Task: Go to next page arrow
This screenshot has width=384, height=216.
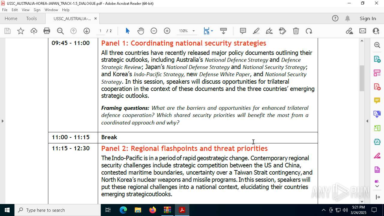Action: tap(87, 31)
